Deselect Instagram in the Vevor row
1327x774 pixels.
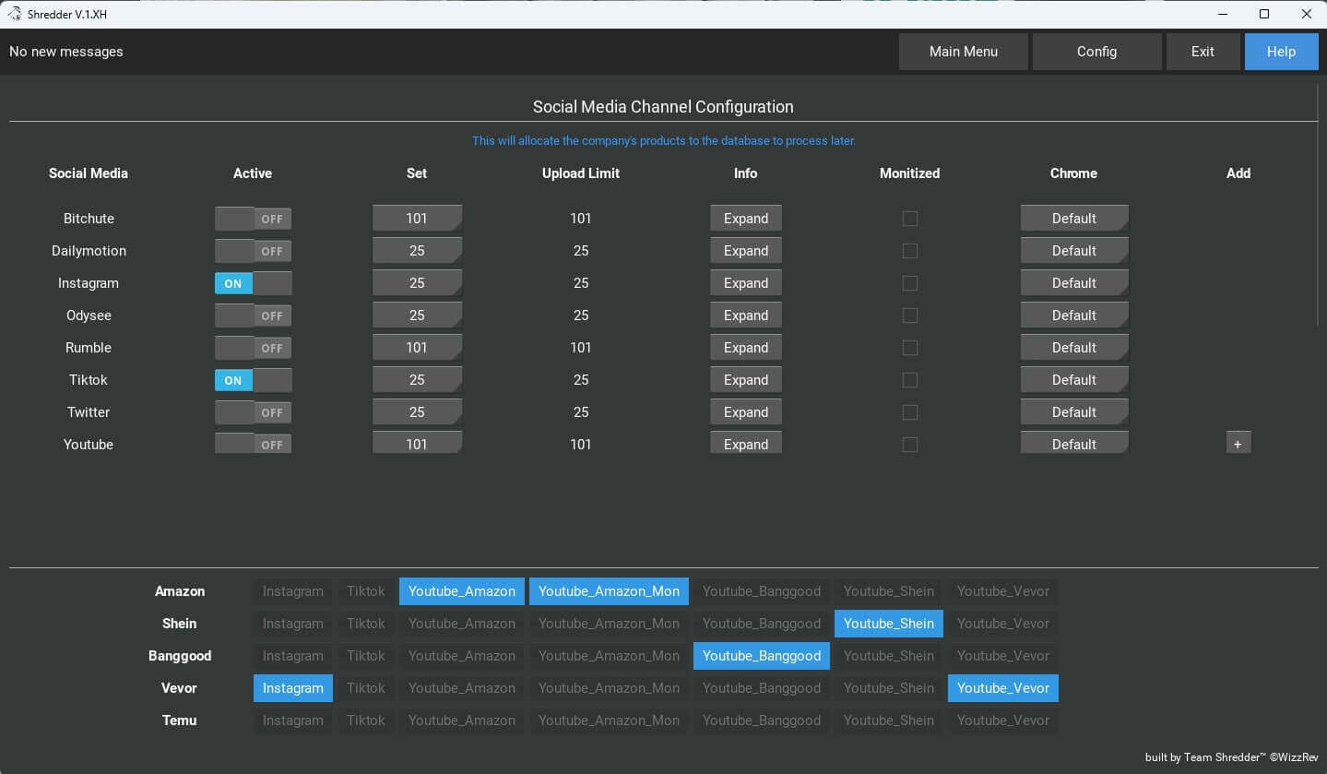point(292,688)
